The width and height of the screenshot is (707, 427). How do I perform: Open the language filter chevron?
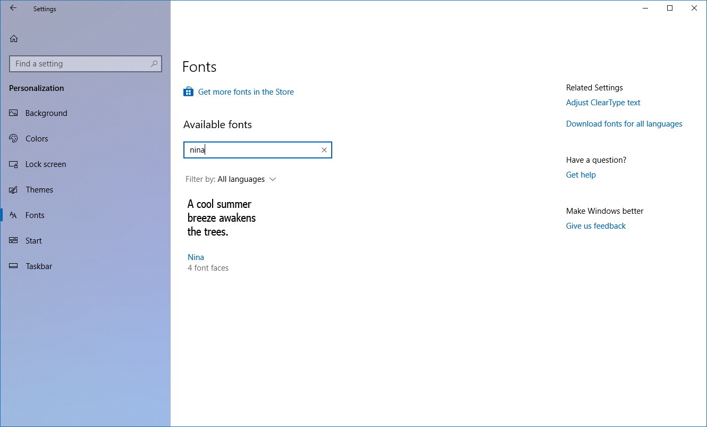click(273, 179)
